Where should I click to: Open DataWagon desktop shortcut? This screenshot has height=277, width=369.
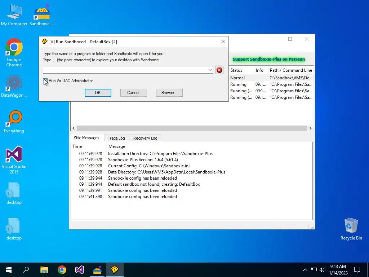(x=14, y=86)
